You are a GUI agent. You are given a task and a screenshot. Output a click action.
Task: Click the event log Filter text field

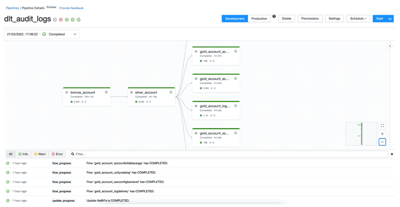click(x=230, y=154)
